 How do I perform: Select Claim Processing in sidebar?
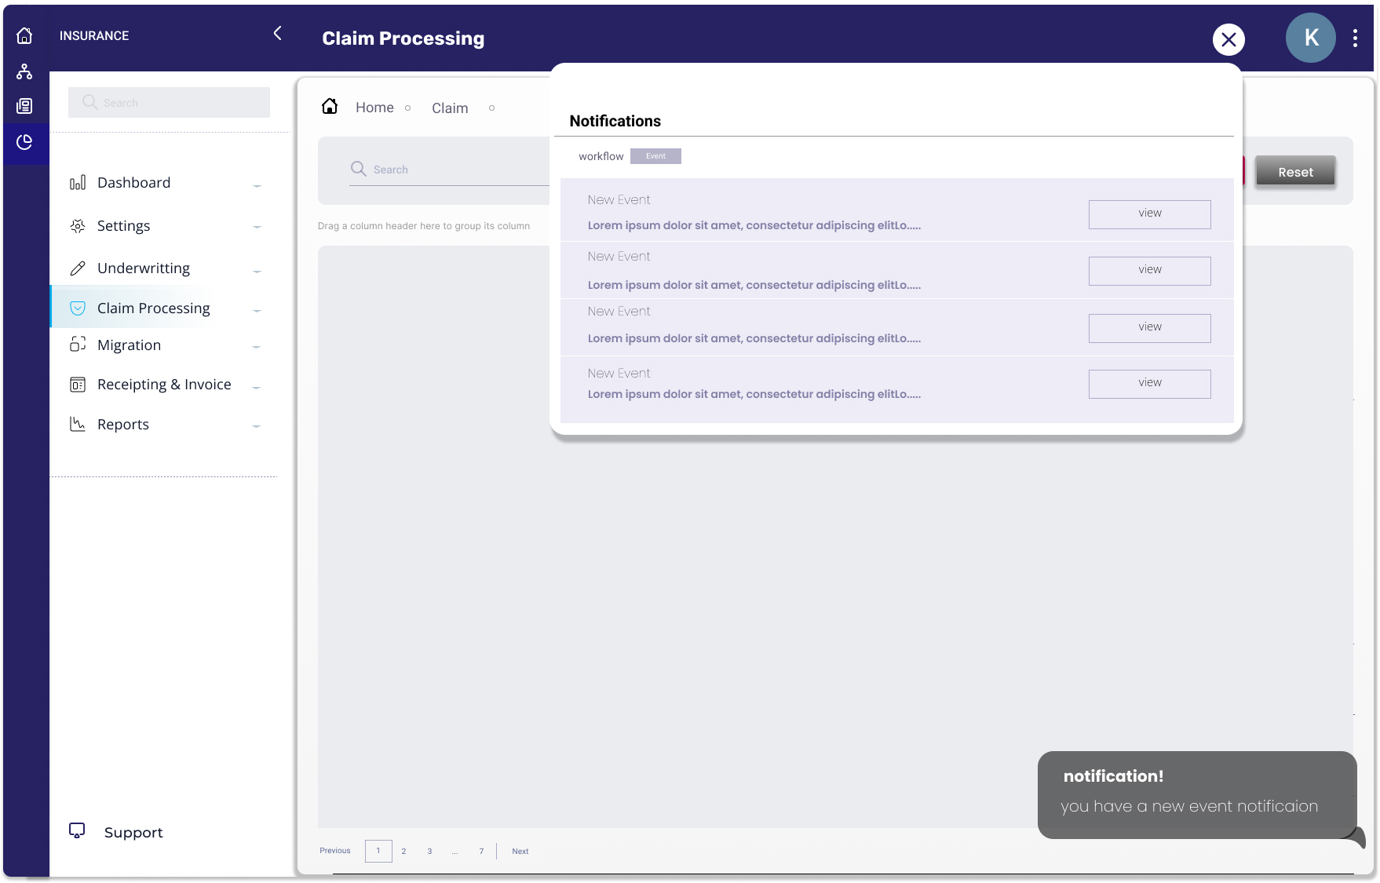pyautogui.click(x=153, y=308)
